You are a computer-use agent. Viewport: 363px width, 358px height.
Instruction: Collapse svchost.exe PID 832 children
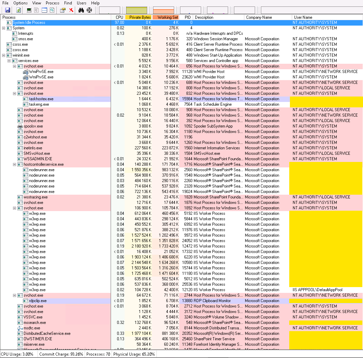(x=14, y=93)
